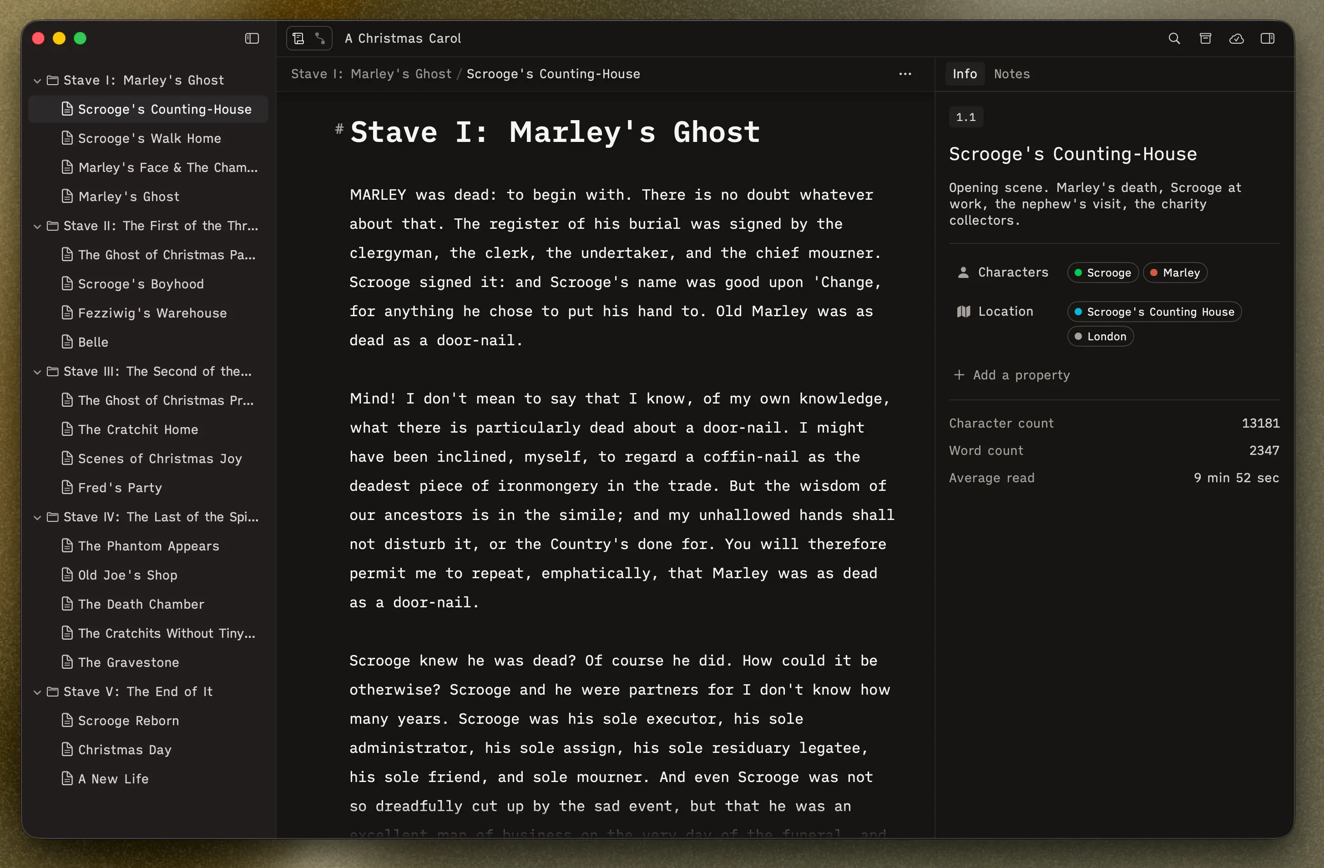Click the A Christmas Carol project title
Image resolution: width=1324 pixels, height=868 pixels.
[403, 38]
